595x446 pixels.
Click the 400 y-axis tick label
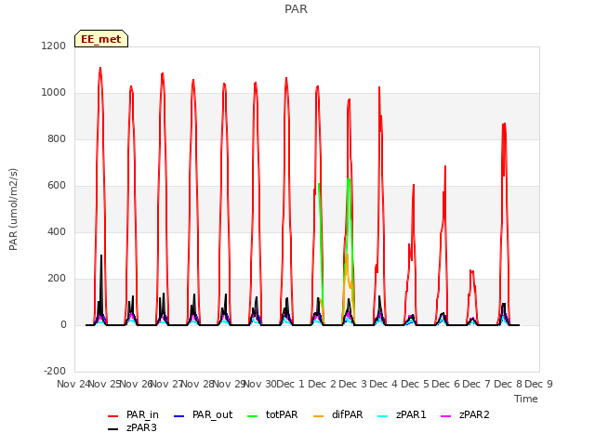57,232
